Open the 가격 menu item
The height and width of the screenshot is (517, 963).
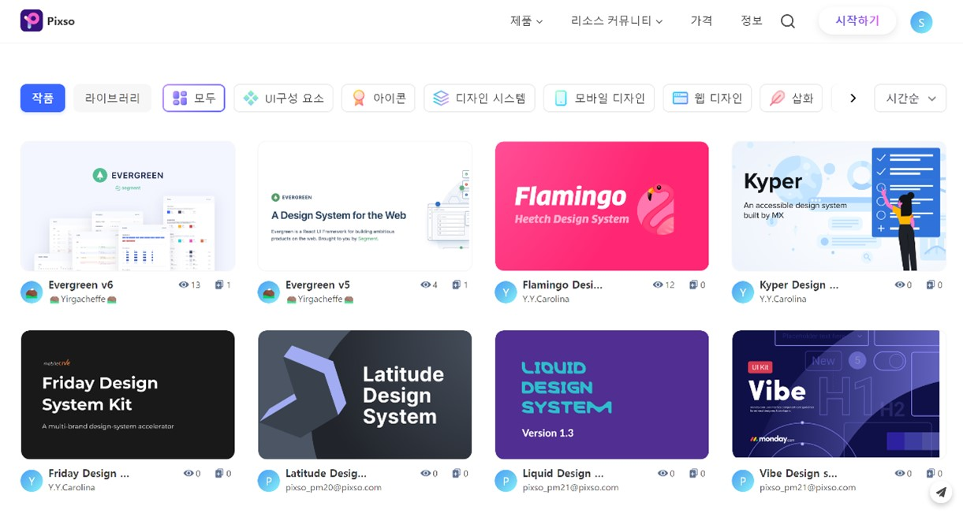(701, 20)
